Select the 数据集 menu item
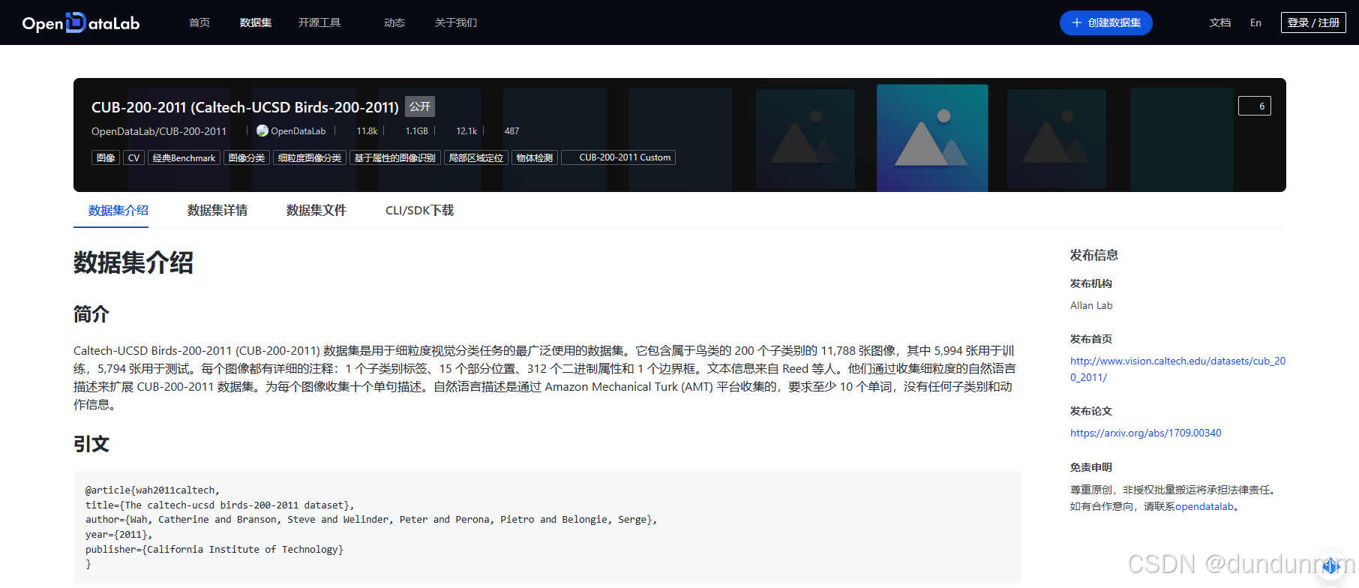 click(x=256, y=22)
